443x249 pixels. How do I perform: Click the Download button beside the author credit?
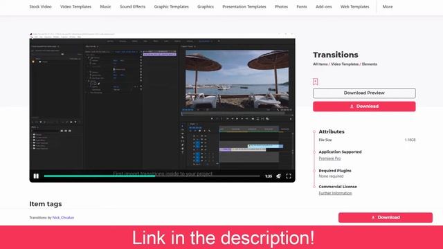(386, 217)
